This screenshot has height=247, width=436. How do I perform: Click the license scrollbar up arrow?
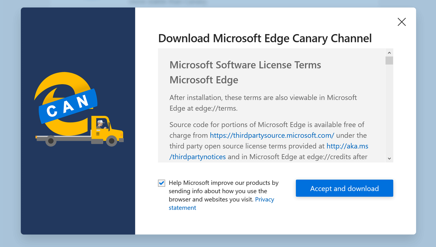point(389,53)
